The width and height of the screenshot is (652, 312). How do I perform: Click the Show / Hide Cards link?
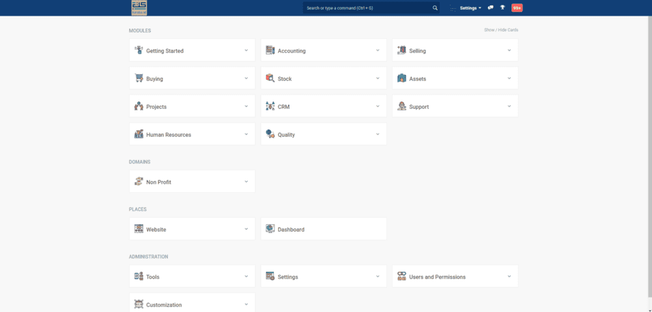tap(501, 30)
